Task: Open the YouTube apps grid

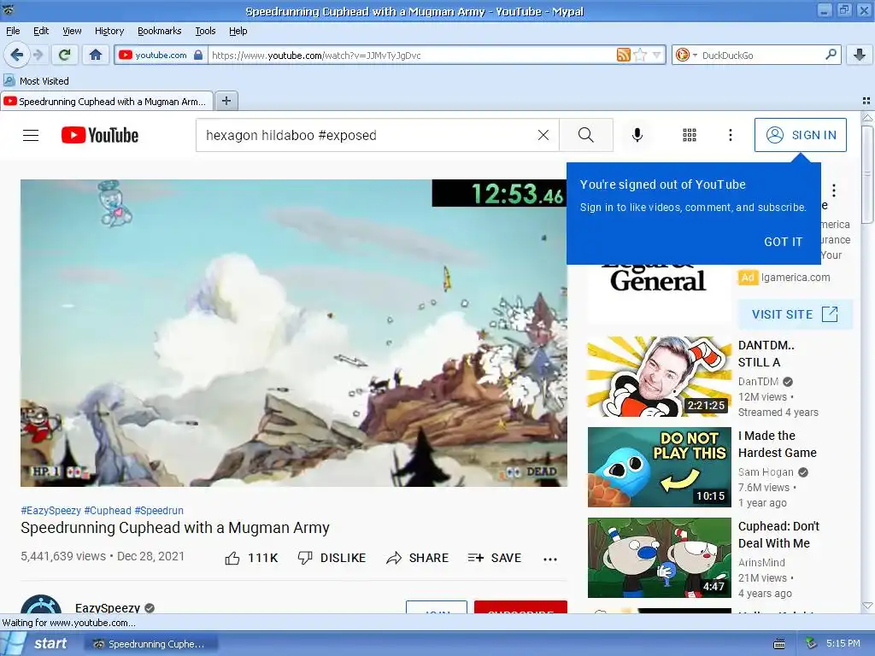Action: click(690, 135)
